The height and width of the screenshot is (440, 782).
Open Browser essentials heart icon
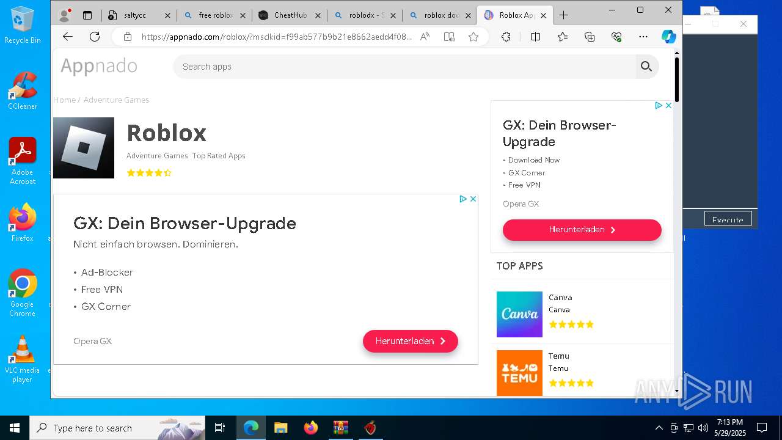click(616, 37)
